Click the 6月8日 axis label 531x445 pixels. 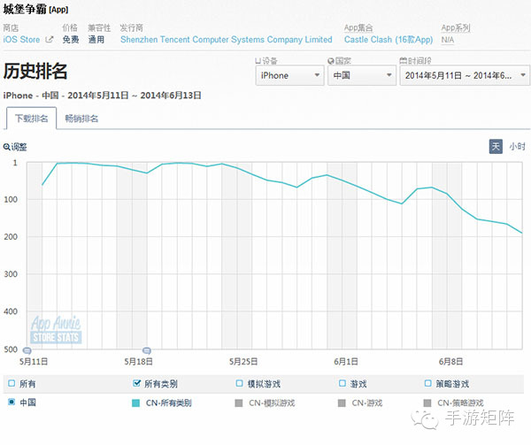click(450, 362)
